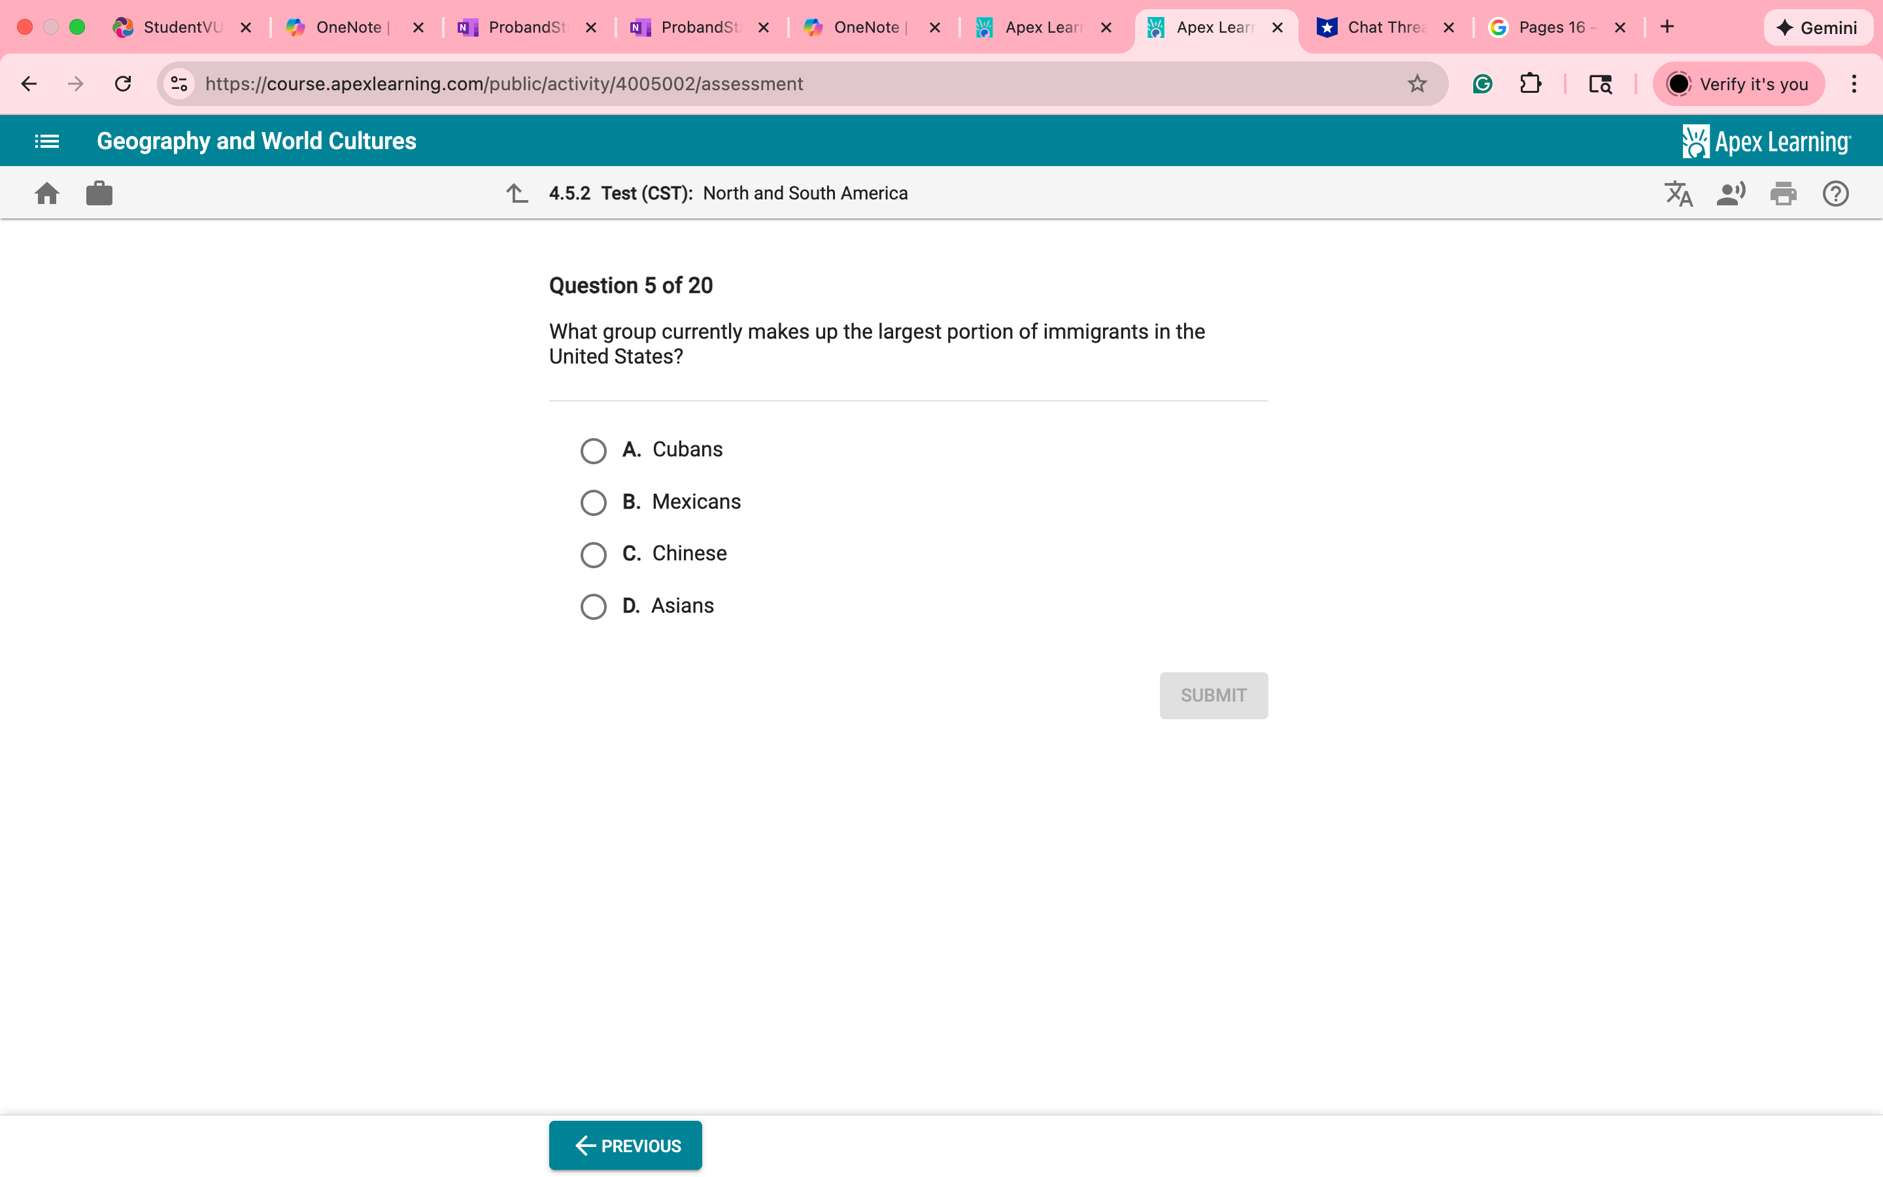
Task: Open the help question mark icon
Action: coord(1835,194)
